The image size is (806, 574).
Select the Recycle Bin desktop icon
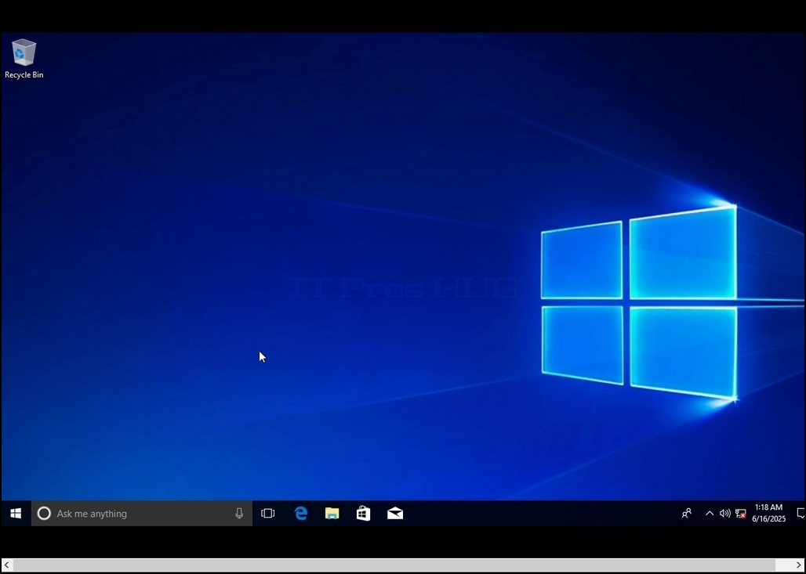24,59
